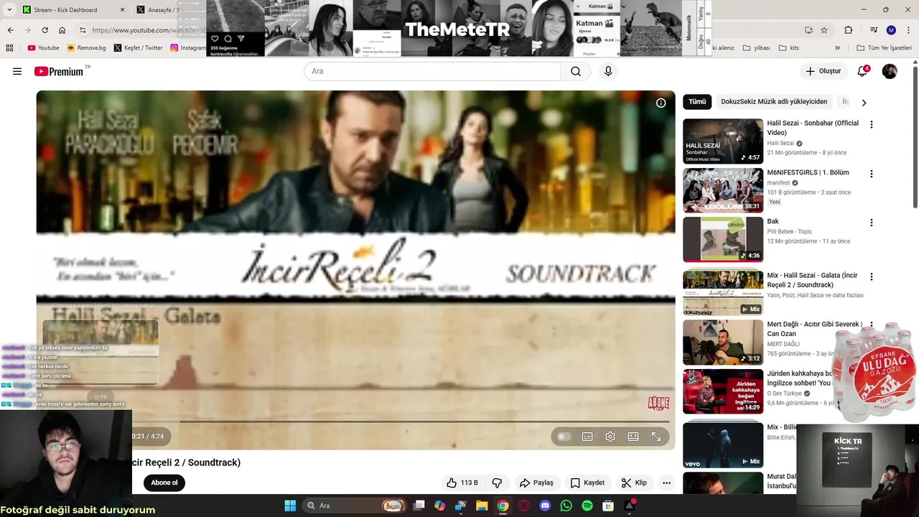The height and width of the screenshot is (517, 919).
Task: Go to YouTube Premium home logo
Action: point(59,71)
